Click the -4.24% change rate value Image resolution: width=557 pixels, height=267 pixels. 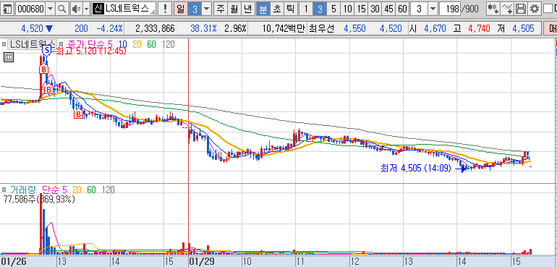pyautogui.click(x=110, y=29)
